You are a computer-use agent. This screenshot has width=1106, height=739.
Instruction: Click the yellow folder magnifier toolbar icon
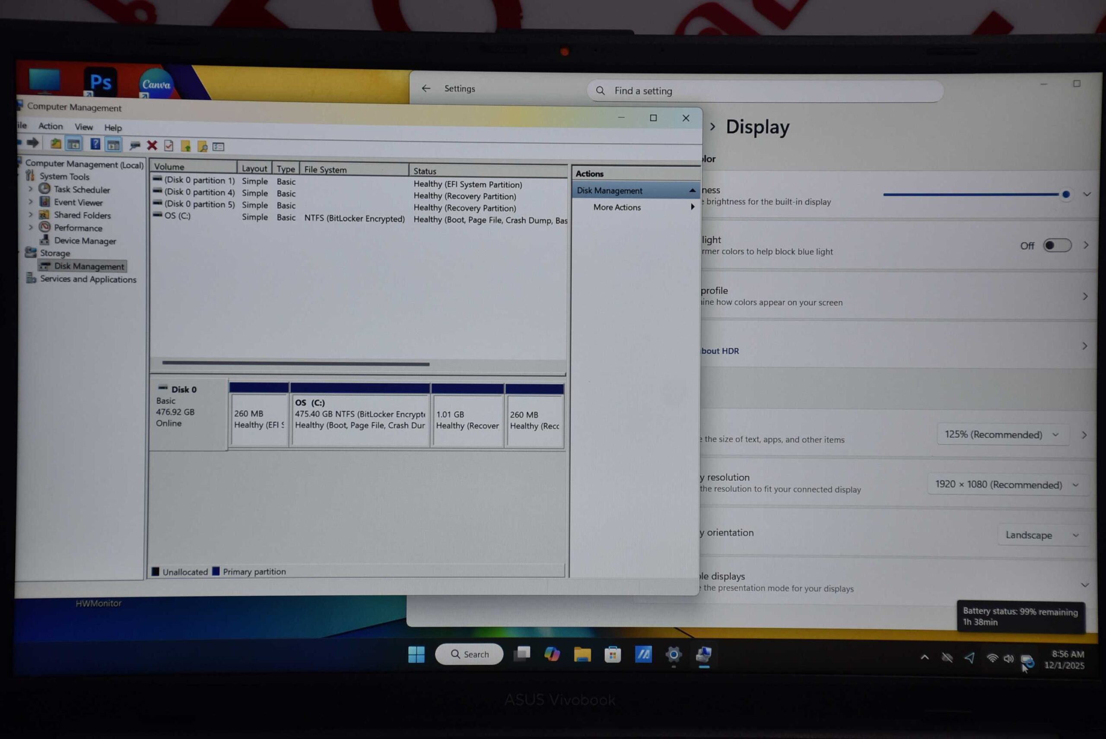pyautogui.click(x=203, y=147)
